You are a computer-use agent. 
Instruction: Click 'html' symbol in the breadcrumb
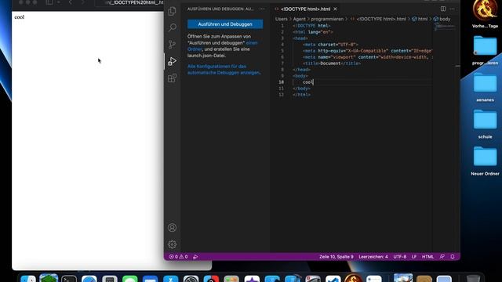click(x=423, y=19)
